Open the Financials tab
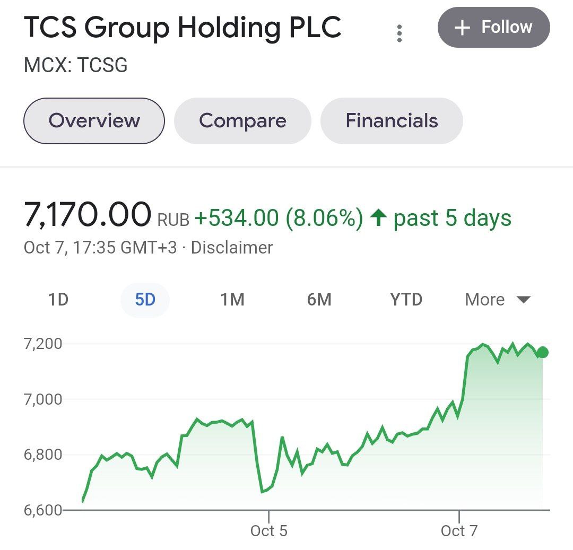Screen dimensions: 573x550 coord(392,121)
